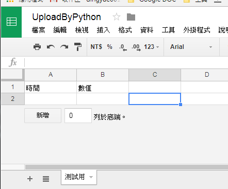Open the 外掛程式 menu

point(197,30)
